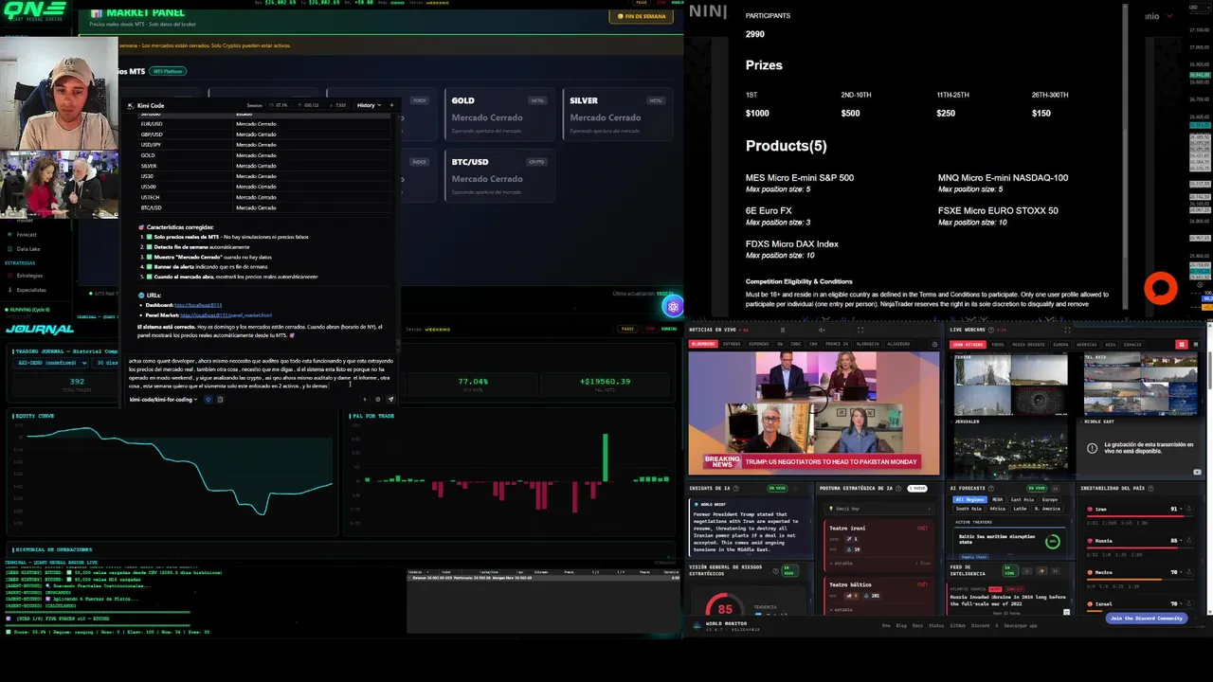Image resolution: width=1213 pixels, height=682 pixels.
Task: Click share icon on Mexico instability row
Action: coord(1188,572)
